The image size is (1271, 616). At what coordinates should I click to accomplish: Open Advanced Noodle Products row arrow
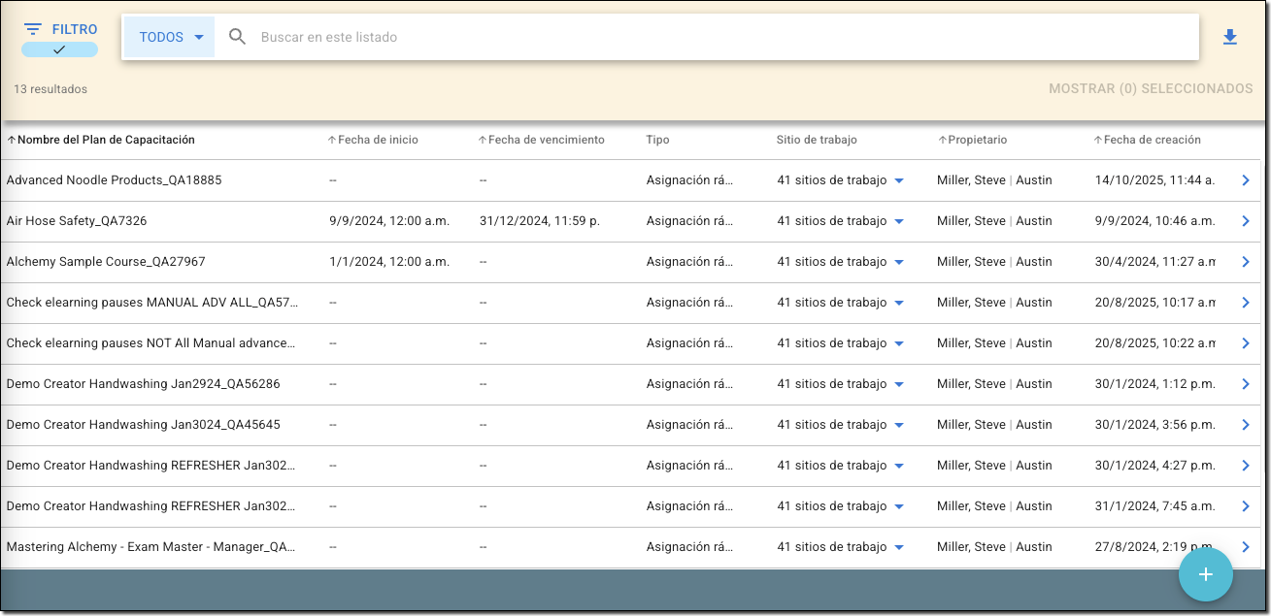tap(1246, 180)
